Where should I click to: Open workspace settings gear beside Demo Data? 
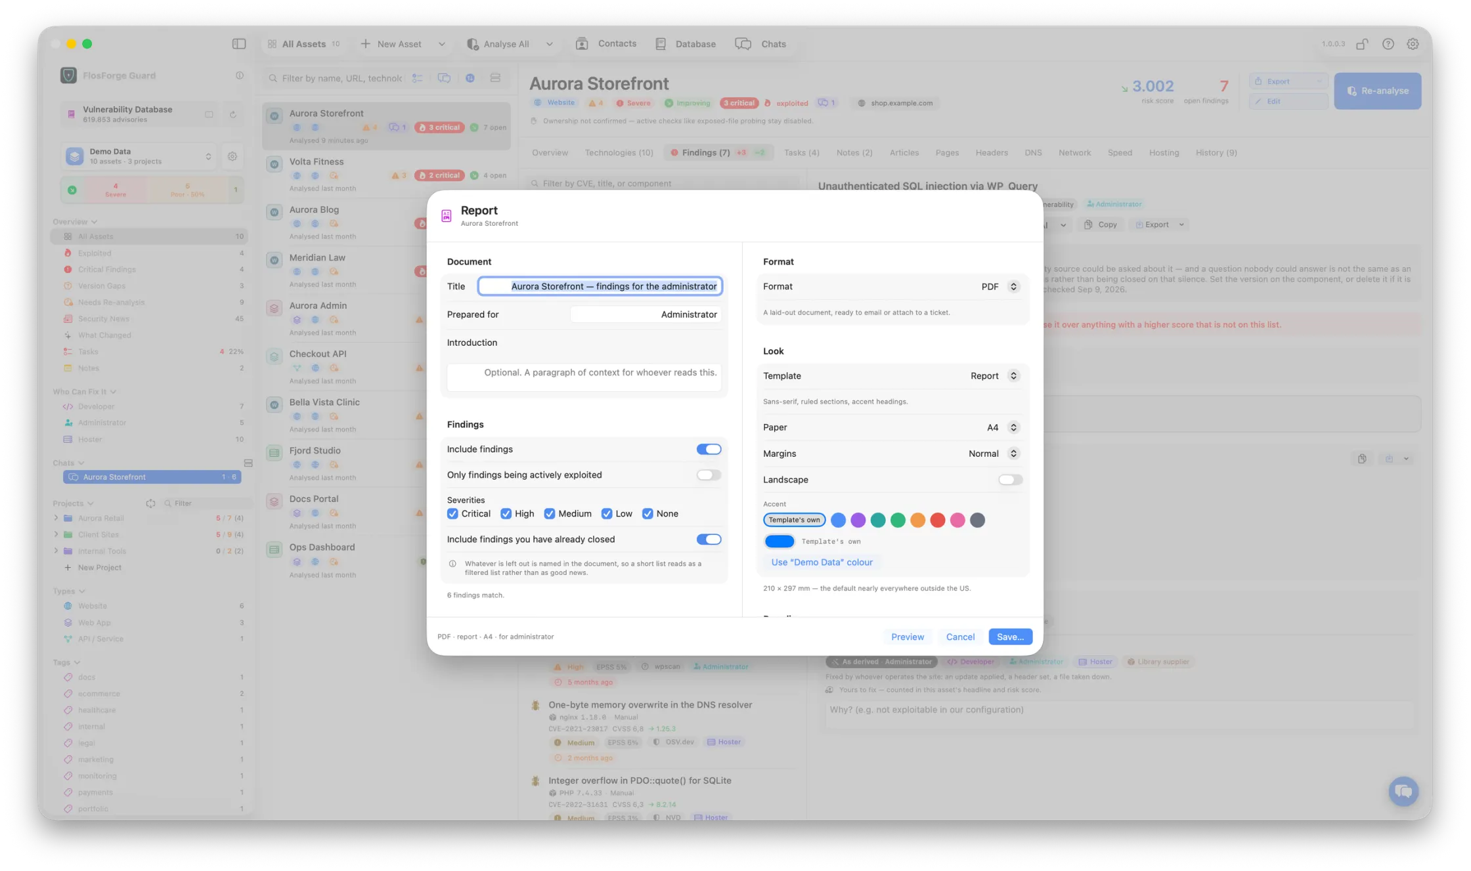(x=232, y=156)
